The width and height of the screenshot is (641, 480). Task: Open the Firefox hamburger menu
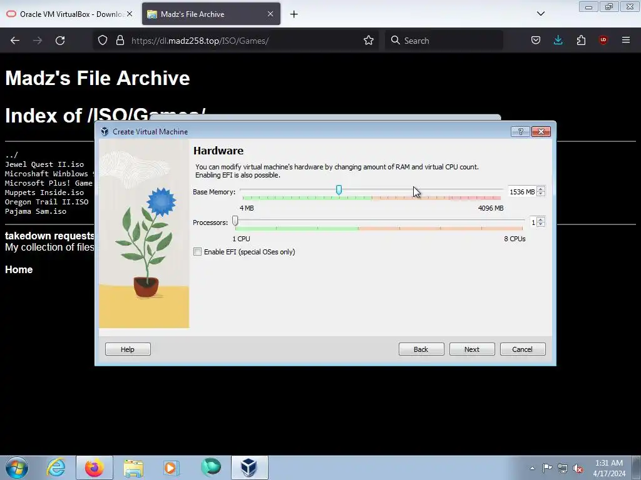626,41
